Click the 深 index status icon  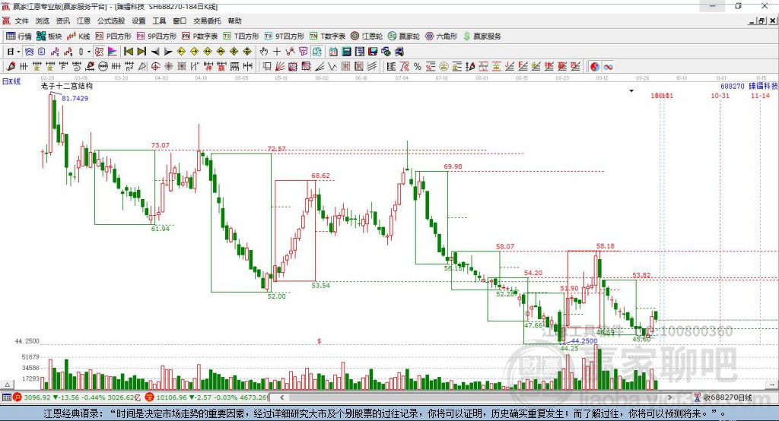(x=150, y=397)
